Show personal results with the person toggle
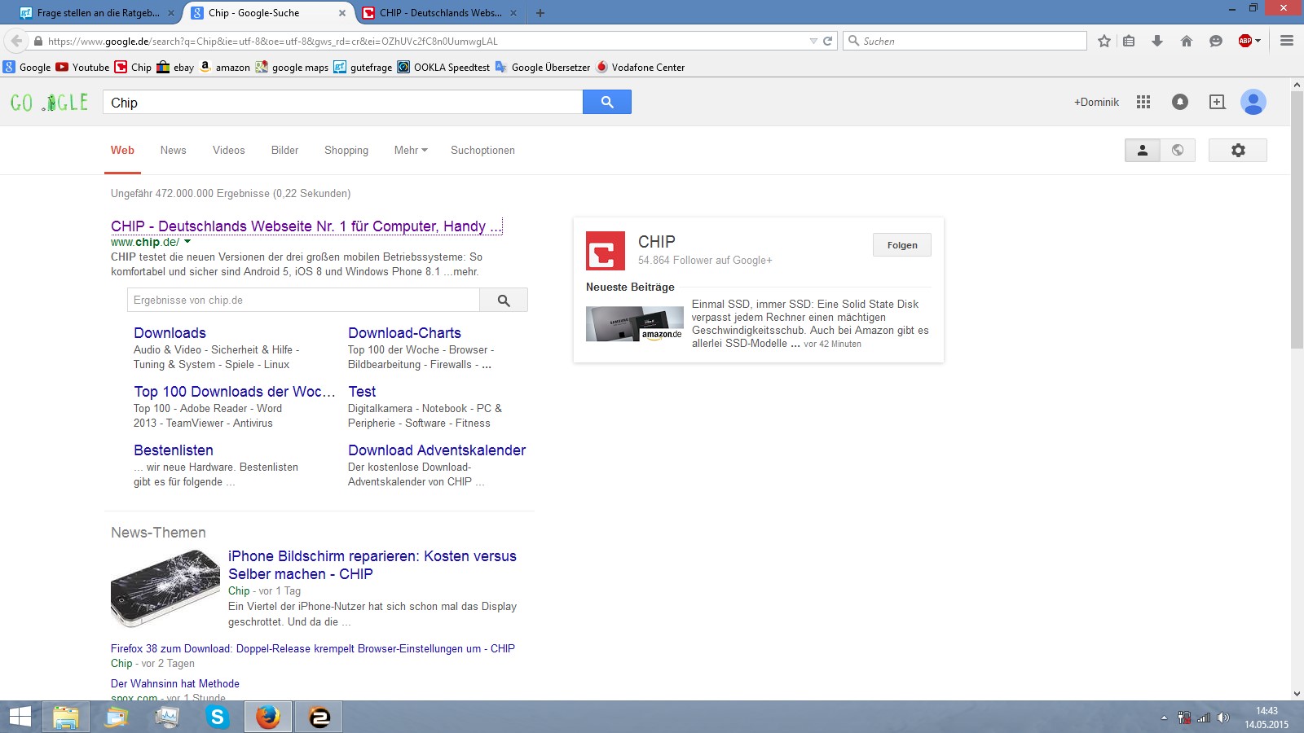The height and width of the screenshot is (733, 1304). pos(1143,150)
